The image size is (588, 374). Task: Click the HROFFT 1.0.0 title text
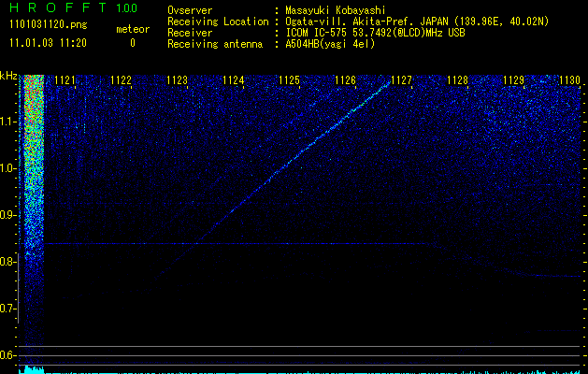click(x=73, y=7)
